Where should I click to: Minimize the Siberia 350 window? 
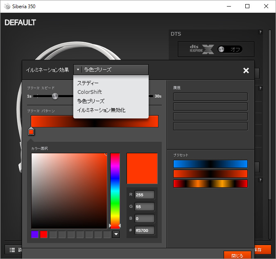(x=229, y=6)
